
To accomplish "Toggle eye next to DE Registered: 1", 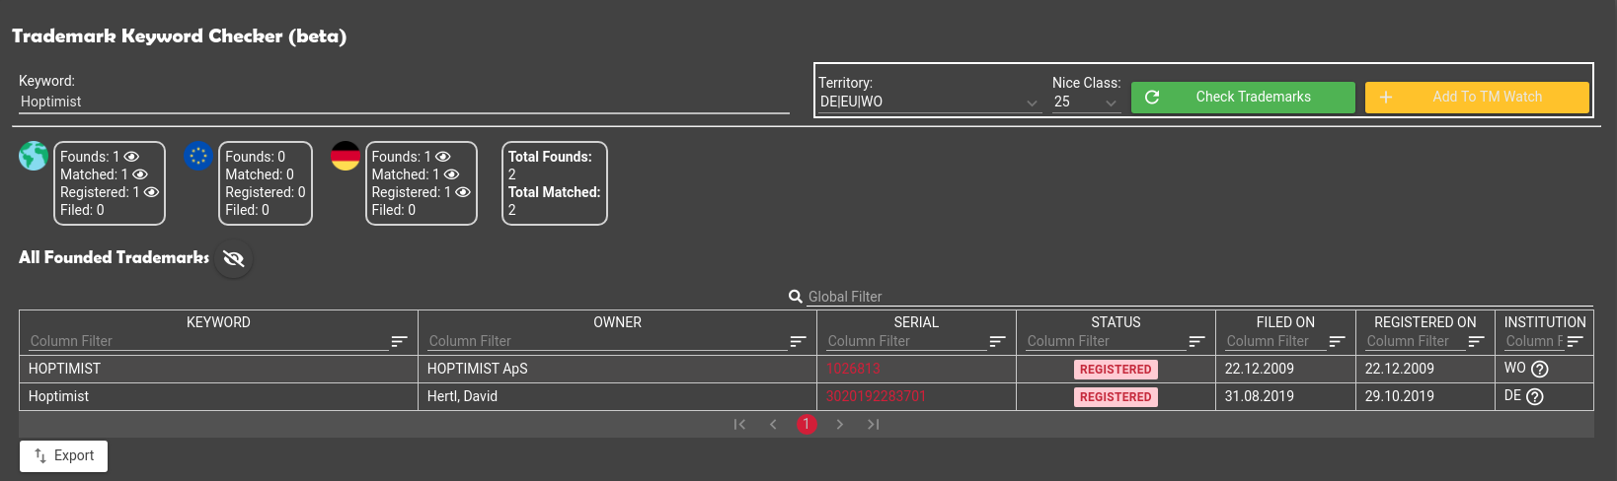I will pos(463,192).
